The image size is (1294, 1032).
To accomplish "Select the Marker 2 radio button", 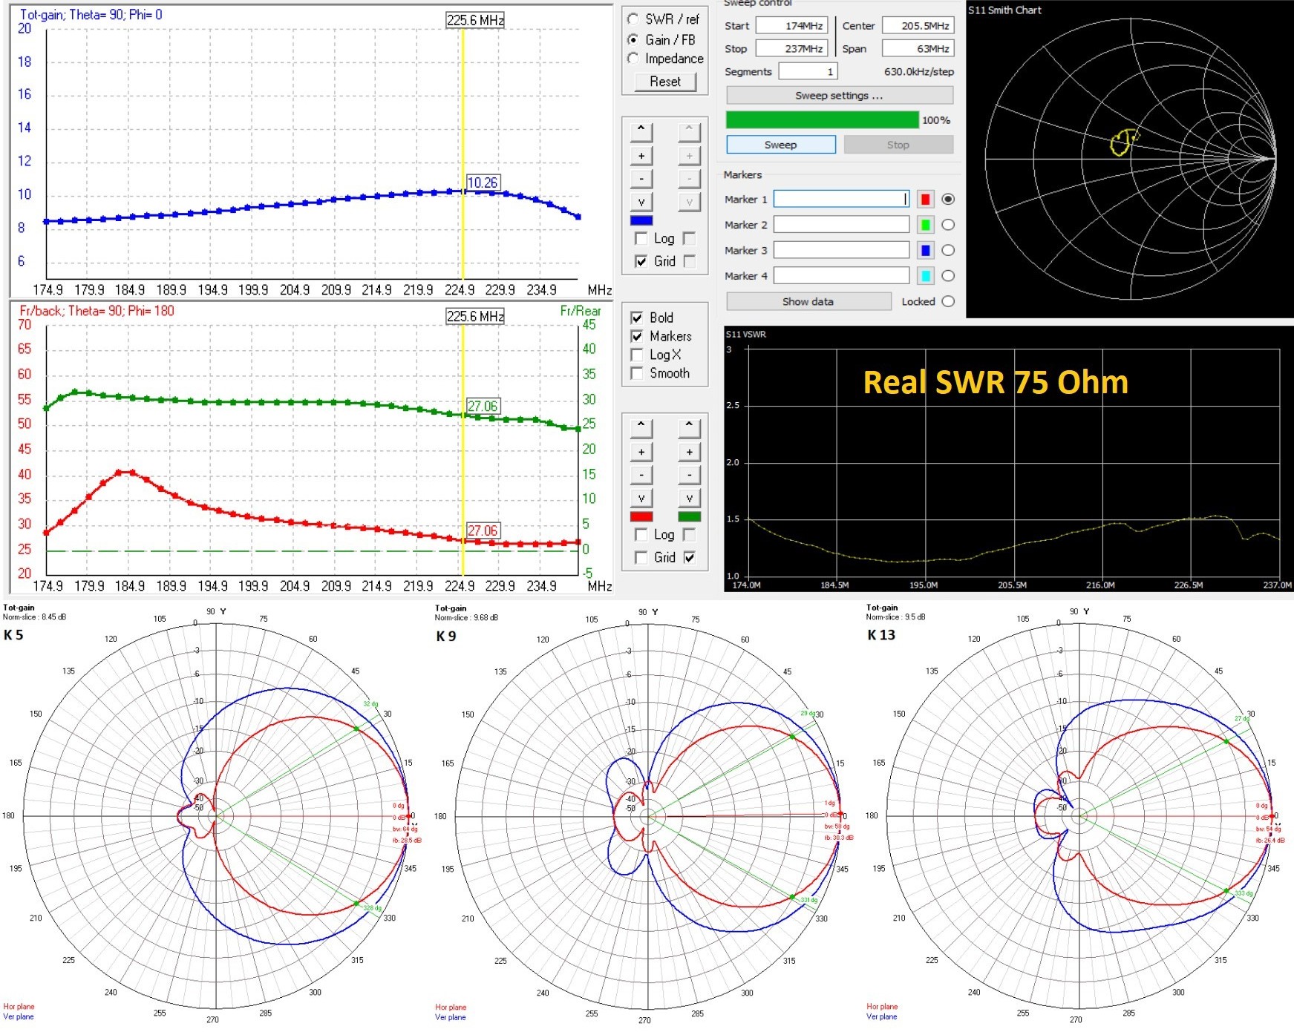I will point(948,225).
